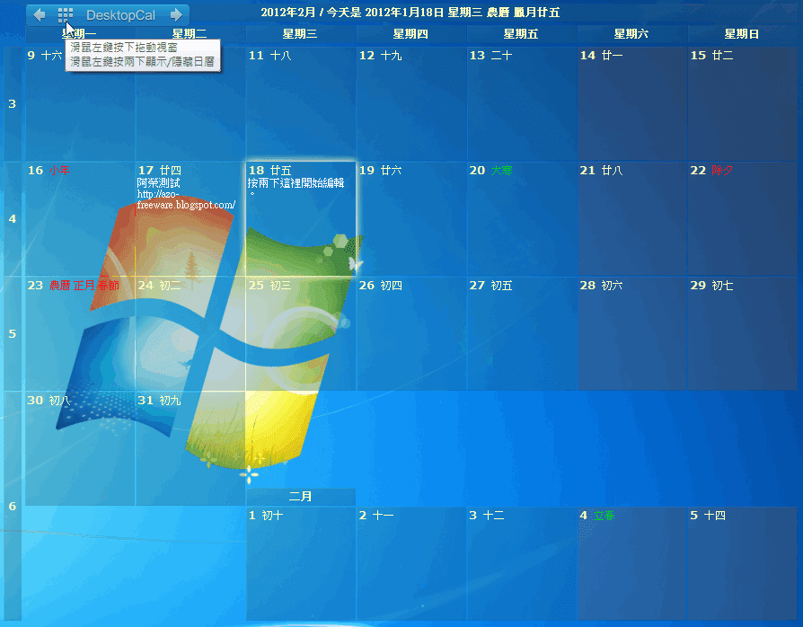Click the 星期三 weekday header

pyautogui.click(x=300, y=34)
